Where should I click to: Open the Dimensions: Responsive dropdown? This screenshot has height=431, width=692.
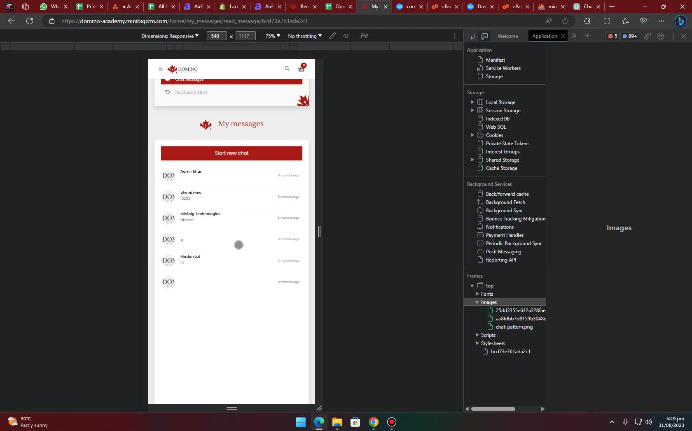pyautogui.click(x=169, y=36)
